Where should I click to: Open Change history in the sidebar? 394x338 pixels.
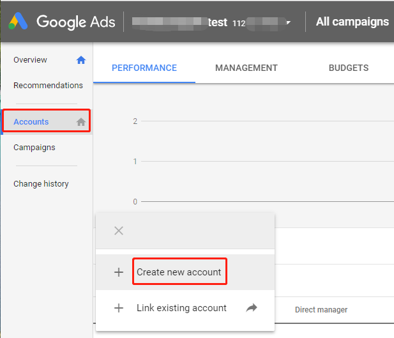point(41,184)
